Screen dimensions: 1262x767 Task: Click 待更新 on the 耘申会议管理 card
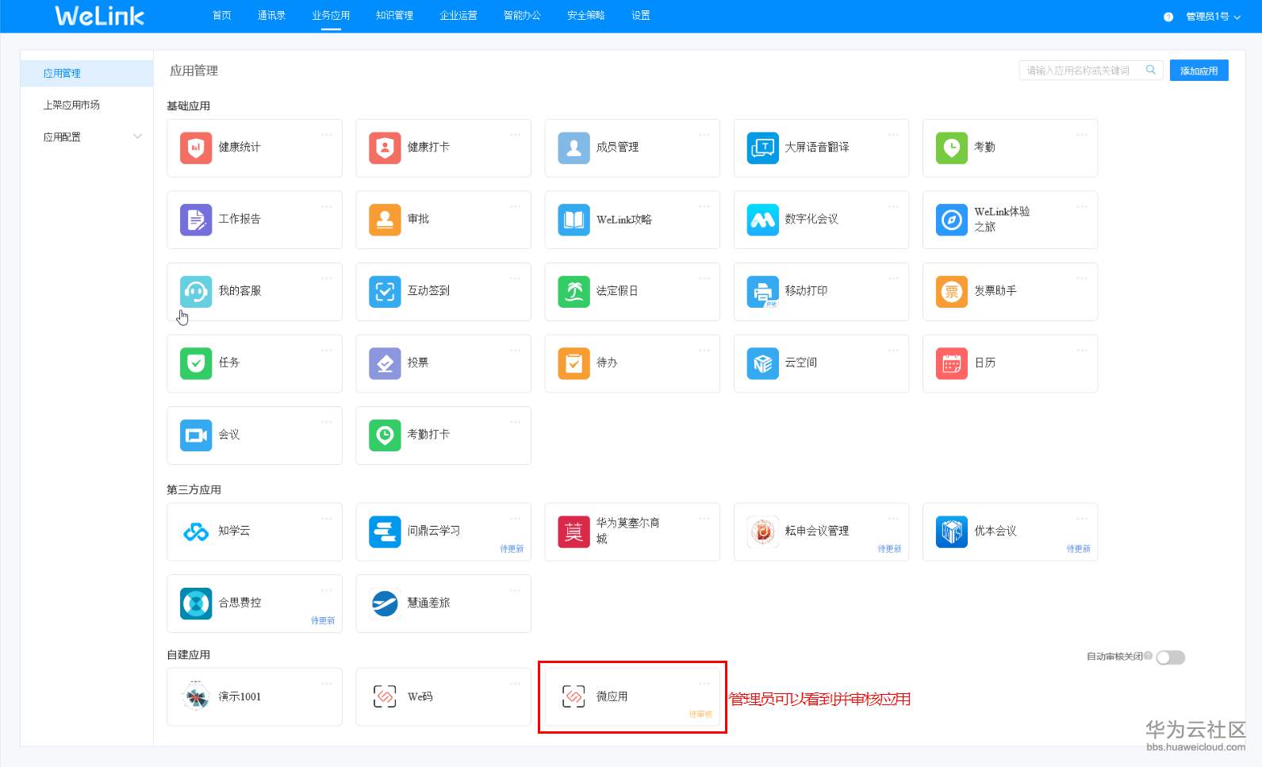[x=889, y=549]
